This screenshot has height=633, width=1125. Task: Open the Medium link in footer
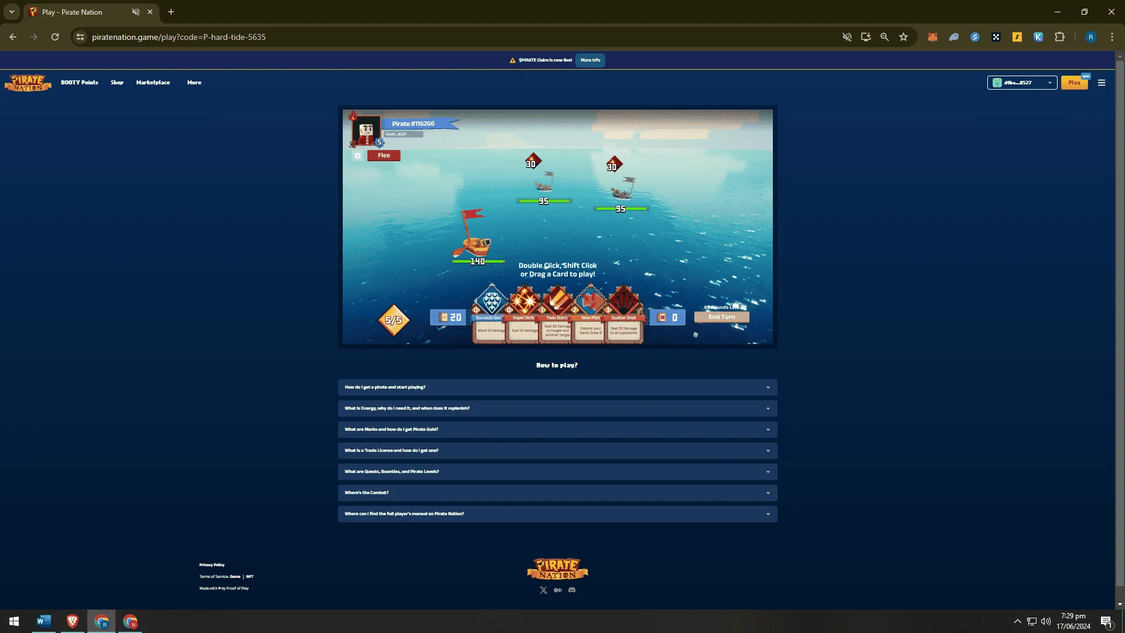coord(558,590)
